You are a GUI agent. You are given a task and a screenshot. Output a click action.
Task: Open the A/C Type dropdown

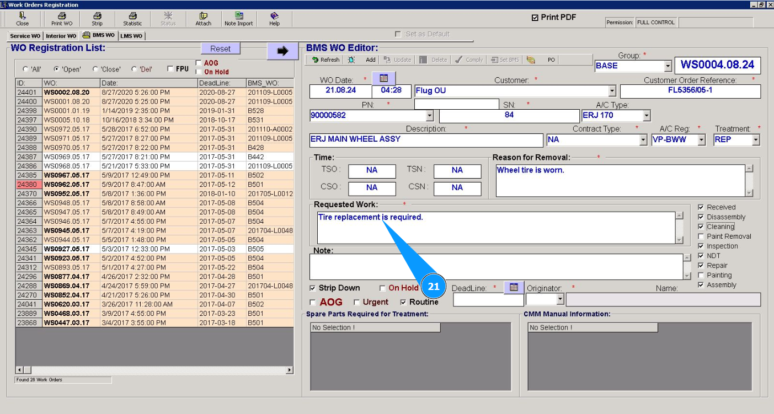click(x=646, y=116)
